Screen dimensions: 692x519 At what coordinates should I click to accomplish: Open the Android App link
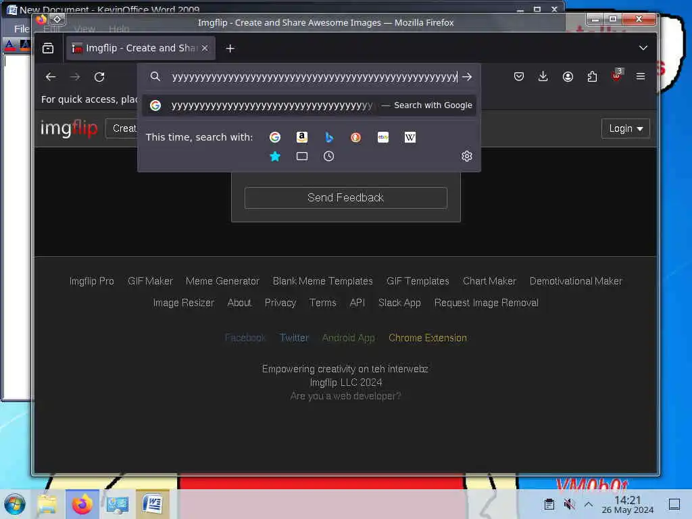click(348, 338)
